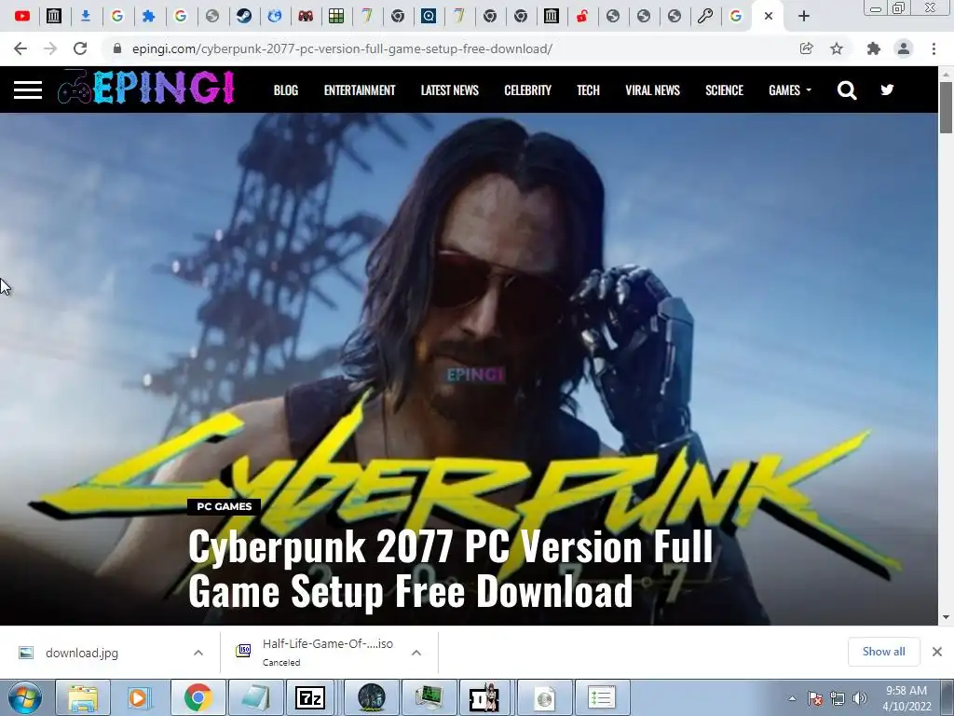
Task: Open the tab with the red padlock icon
Action: (582, 17)
